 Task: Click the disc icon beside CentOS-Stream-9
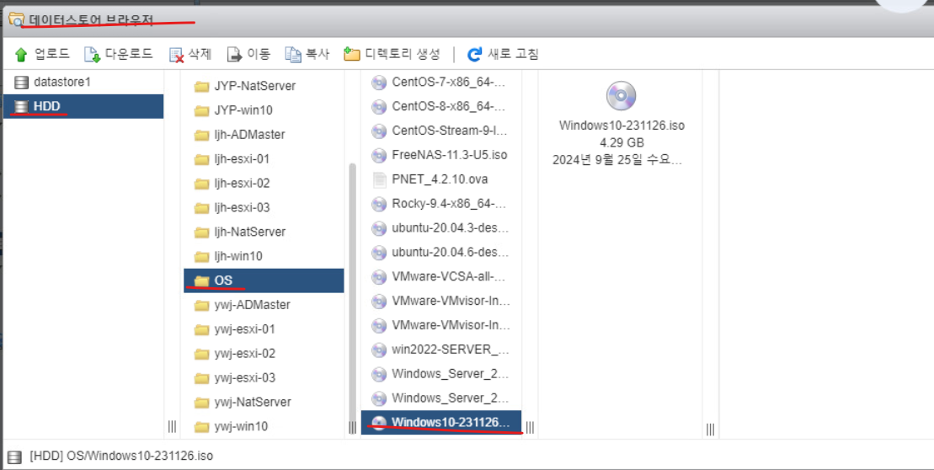[379, 131]
